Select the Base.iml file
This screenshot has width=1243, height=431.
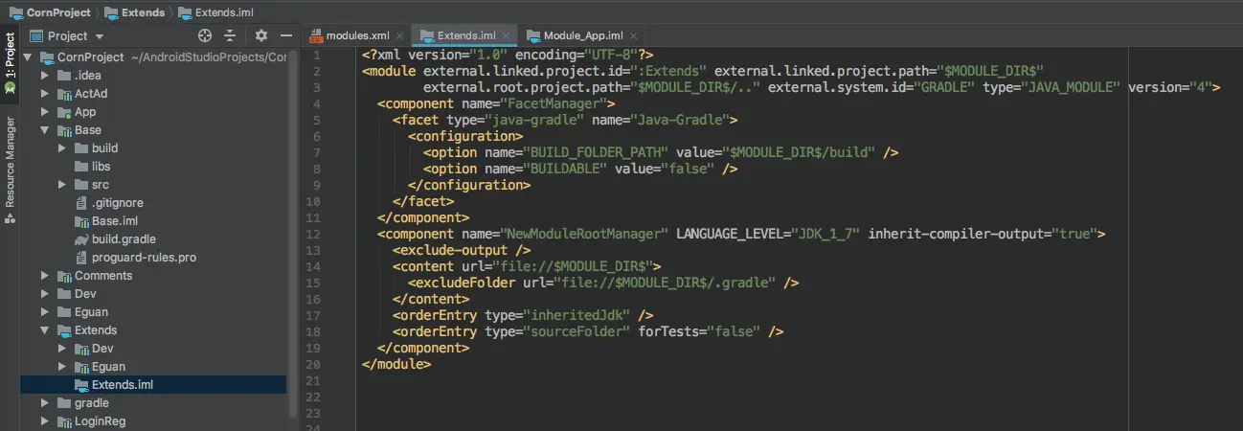click(x=106, y=221)
